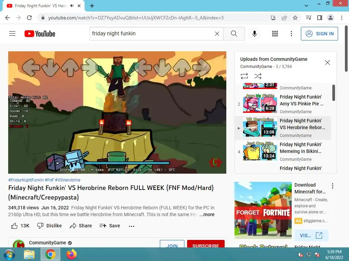This screenshot has width=349, height=261.
Task: Toggle shuffle playlist
Action: coord(258,76)
